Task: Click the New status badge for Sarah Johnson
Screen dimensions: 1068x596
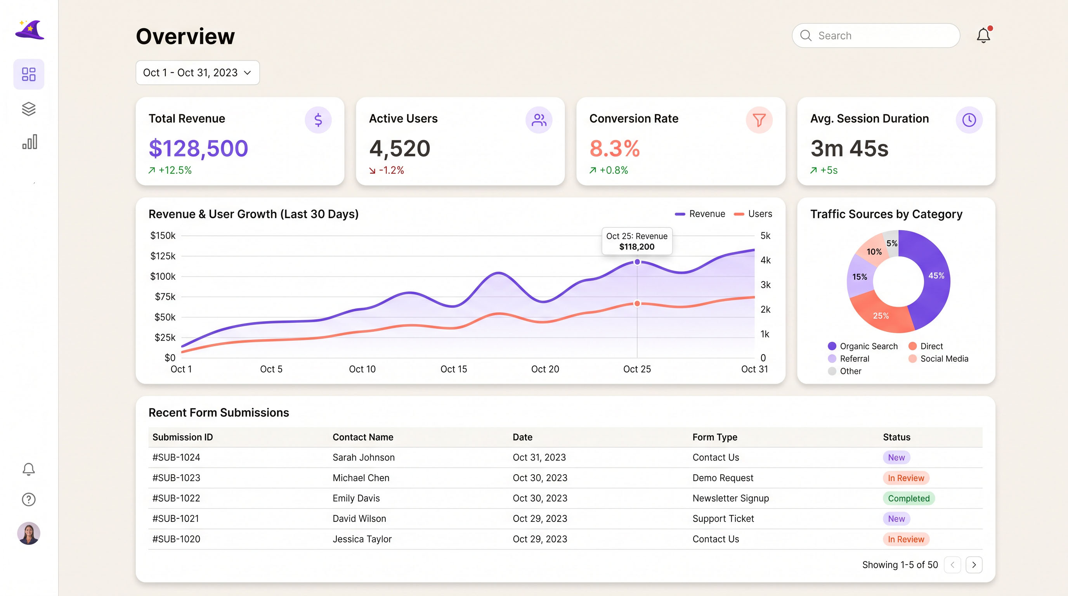Action: pos(896,457)
